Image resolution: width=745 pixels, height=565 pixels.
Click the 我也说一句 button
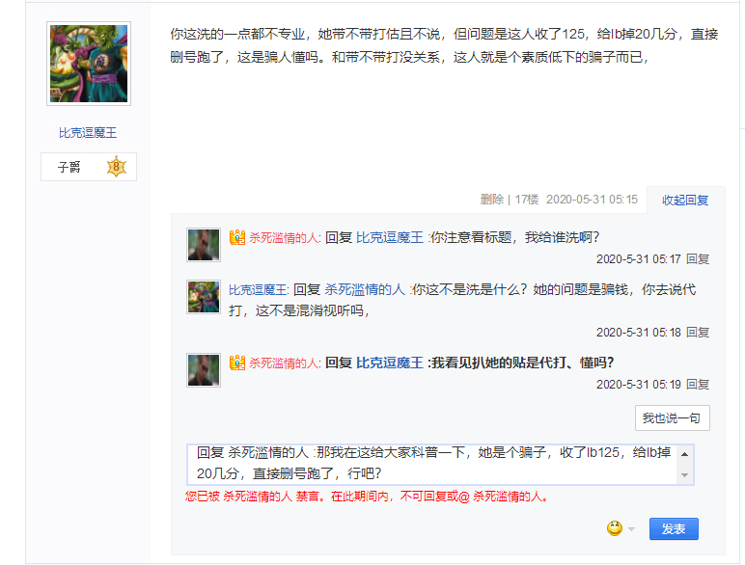673,417
